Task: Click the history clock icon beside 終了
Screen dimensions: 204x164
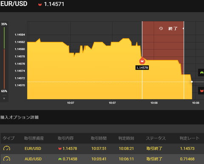Action: [x=161, y=28]
